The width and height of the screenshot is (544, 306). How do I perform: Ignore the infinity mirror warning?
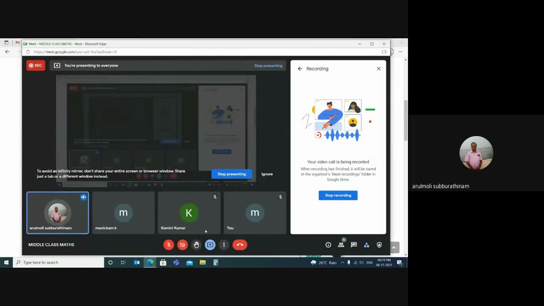[x=267, y=174]
